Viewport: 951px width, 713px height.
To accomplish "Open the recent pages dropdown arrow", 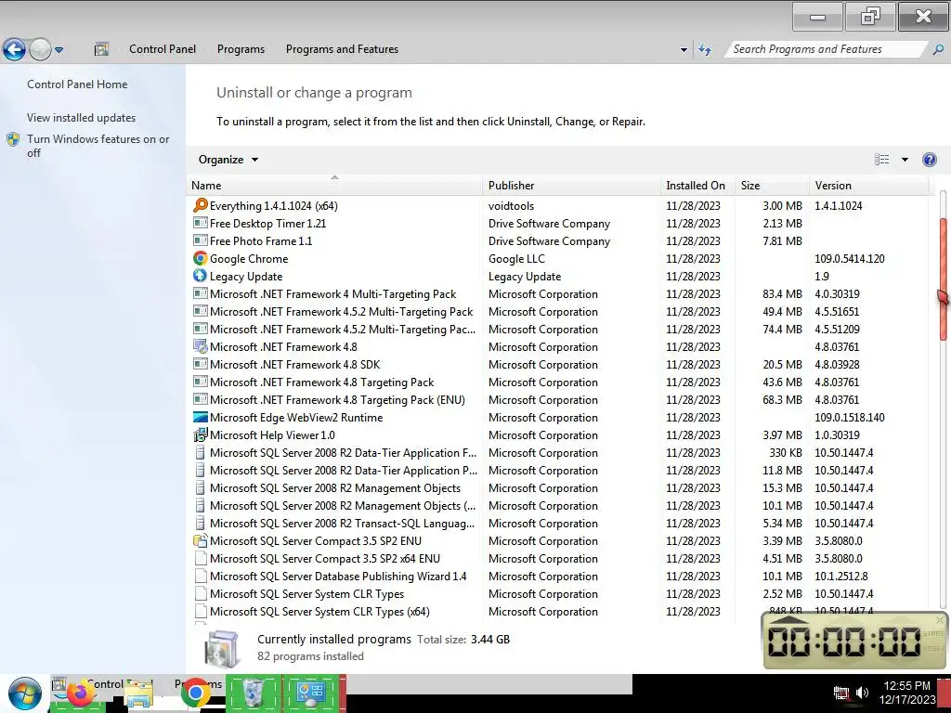I will pyautogui.click(x=59, y=50).
